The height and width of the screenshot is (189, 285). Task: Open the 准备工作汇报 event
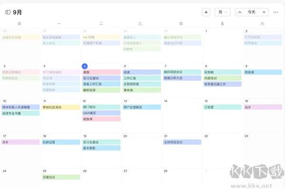[x=101, y=84]
